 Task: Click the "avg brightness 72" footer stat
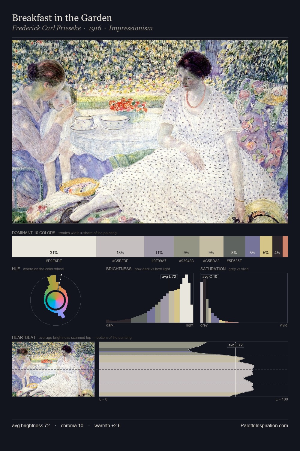[x=31, y=425]
